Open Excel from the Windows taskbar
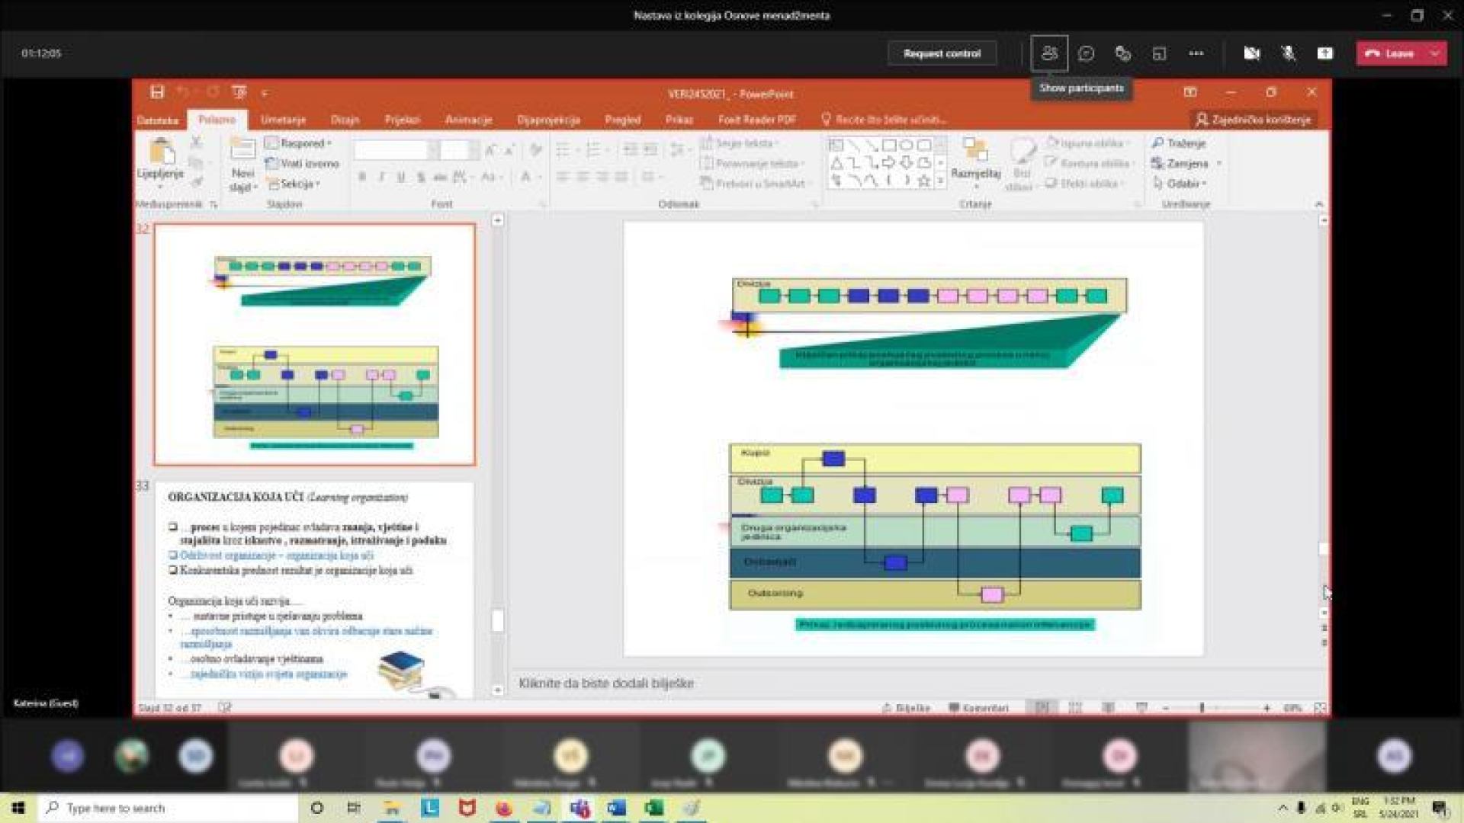 pos(653,808)
